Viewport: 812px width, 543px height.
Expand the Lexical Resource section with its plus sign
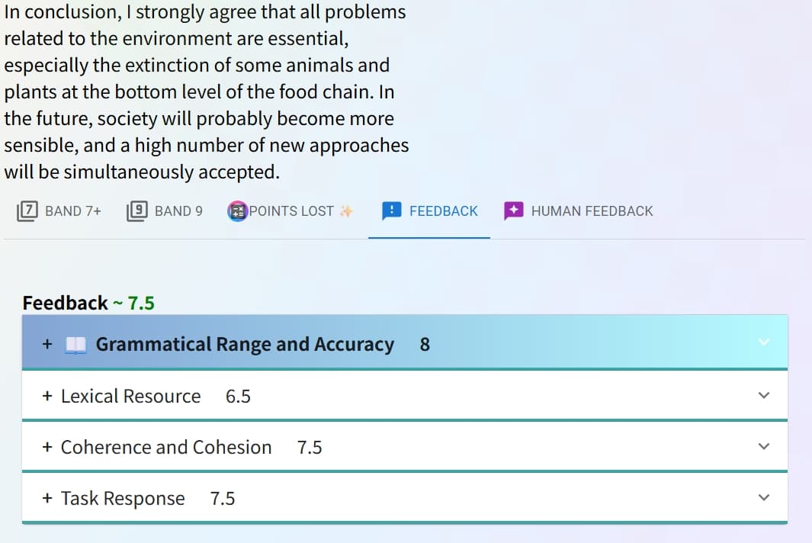tap(46, 395)
